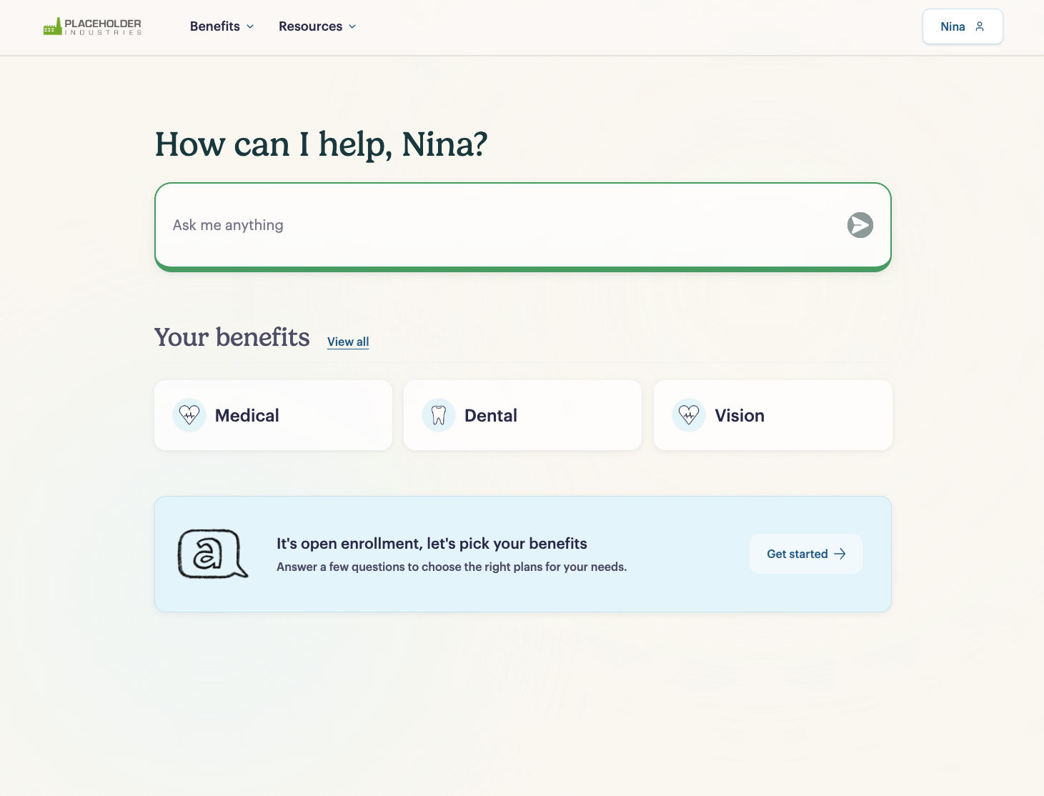Expand the Benefits dropdown
This screenshot has width=1044, height=796.
(x=222, y=26)
